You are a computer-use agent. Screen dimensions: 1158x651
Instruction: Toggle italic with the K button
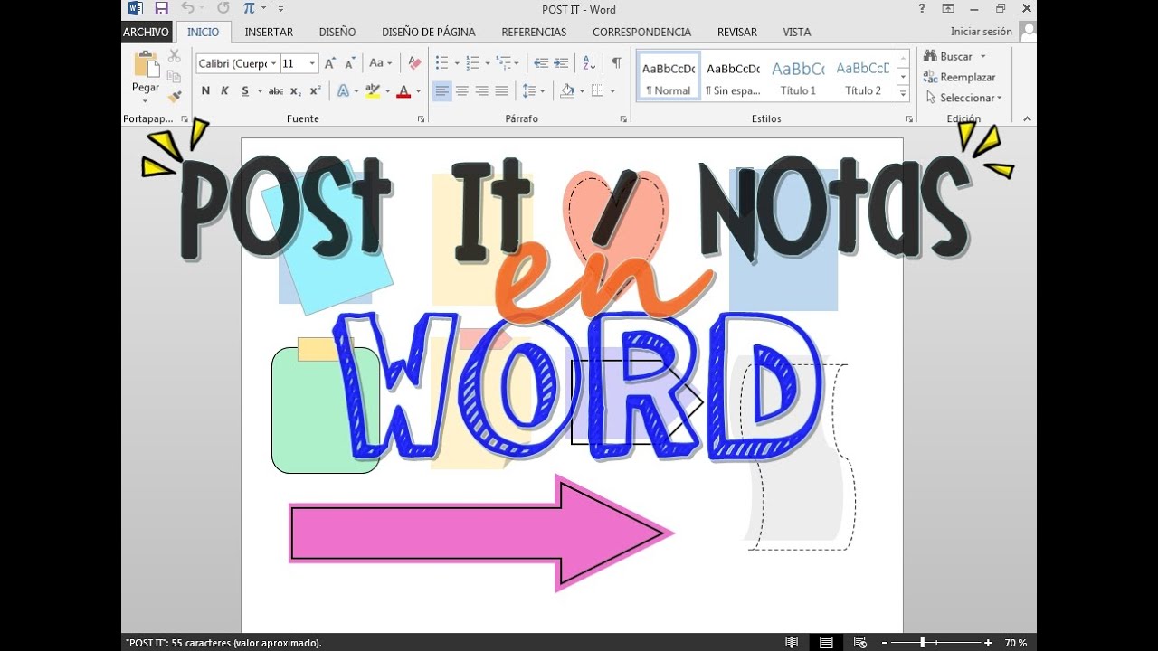pyautogui.click(x=224, y=91)
